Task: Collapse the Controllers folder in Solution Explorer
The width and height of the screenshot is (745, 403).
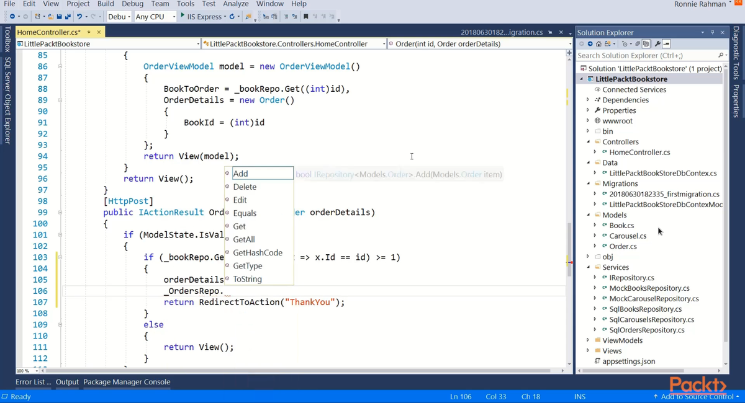Action: 589,141
